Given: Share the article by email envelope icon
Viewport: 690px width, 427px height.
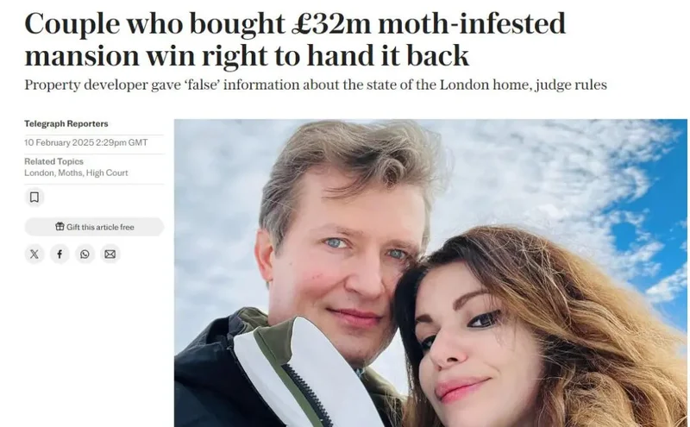Looking at the screenshot, I should (110, 254).
